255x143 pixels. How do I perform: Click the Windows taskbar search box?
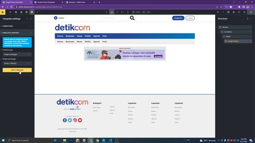coord(29,140)
